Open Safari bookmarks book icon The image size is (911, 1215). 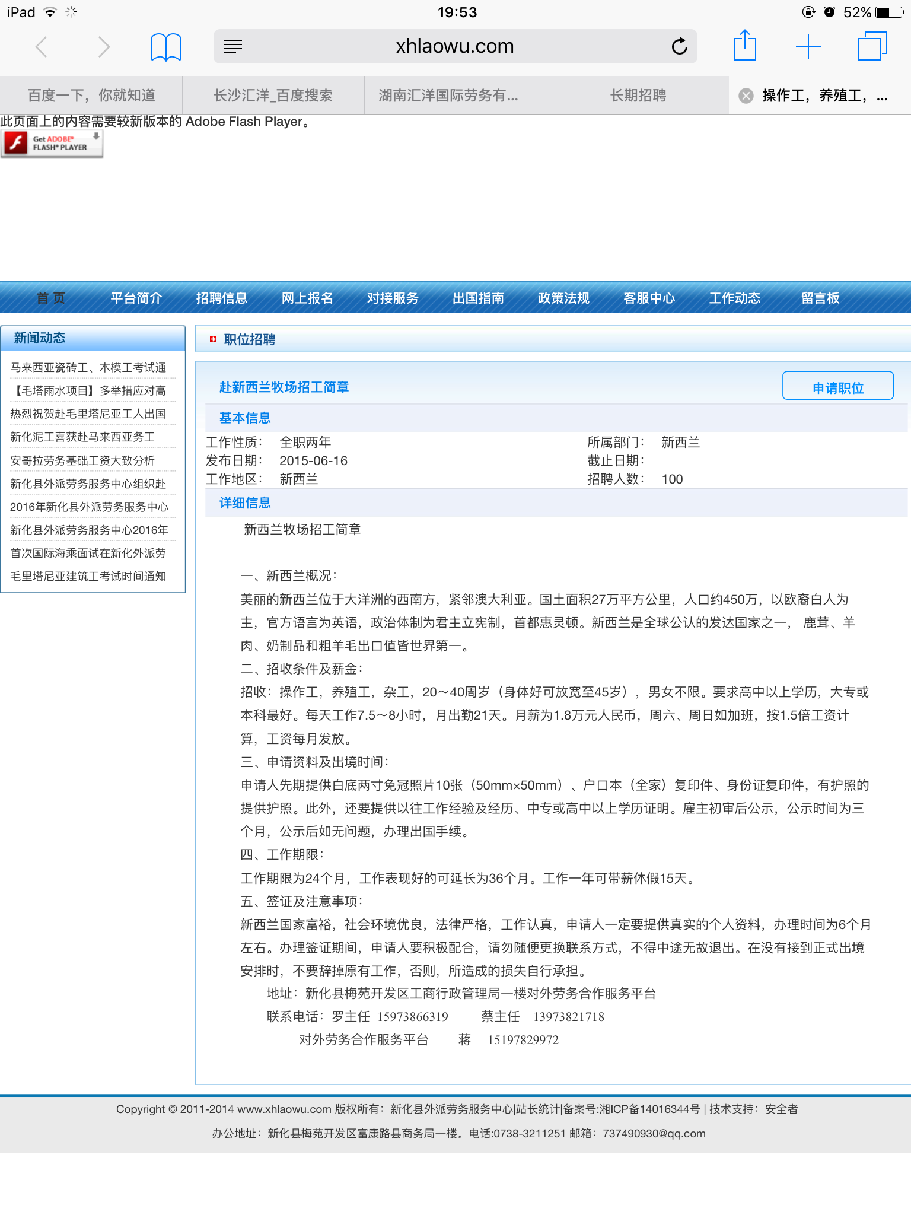[166, 46]
